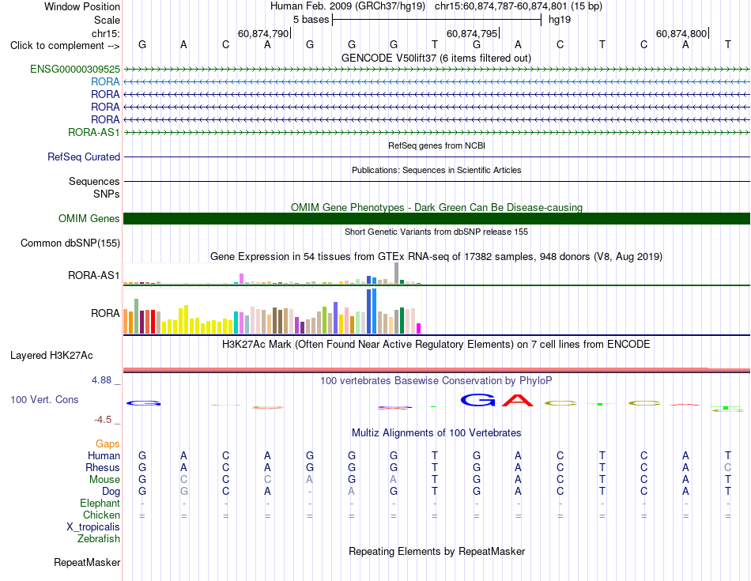Click the magenta last bar in RORA expression chart

419,329
